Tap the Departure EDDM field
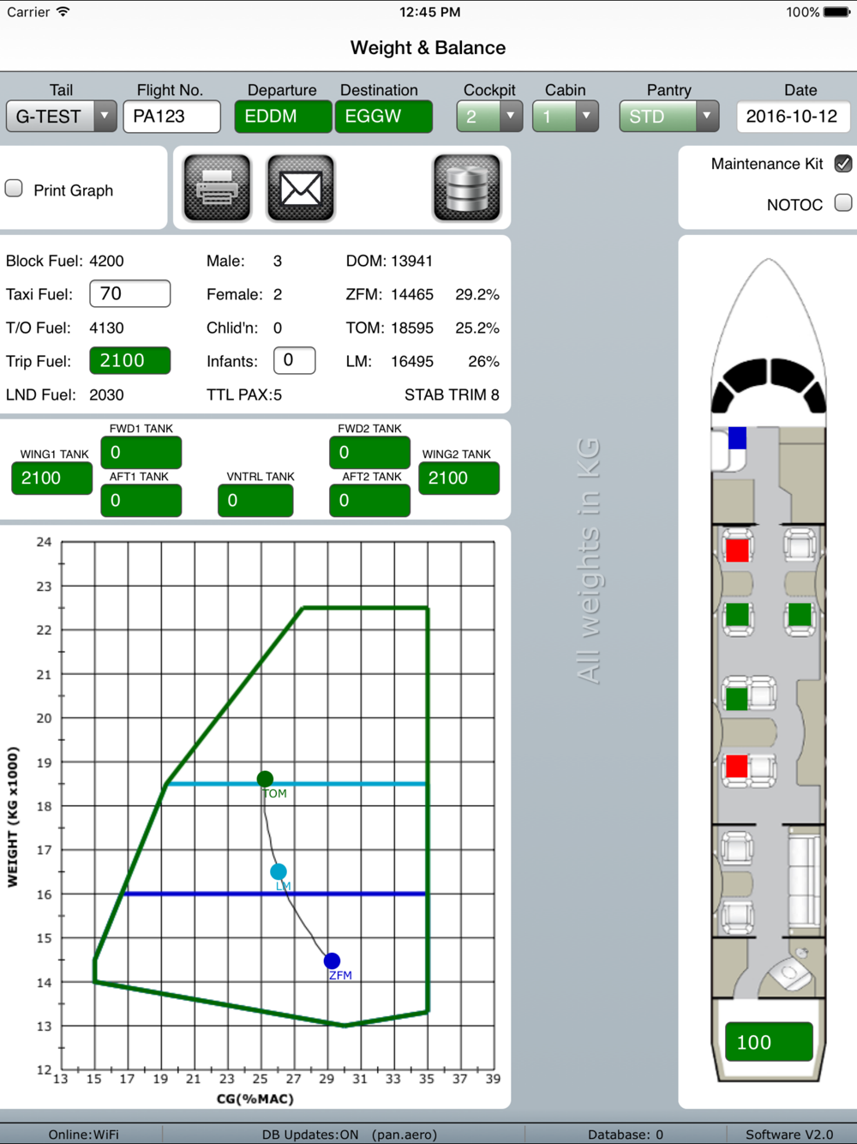Image resolution: width=857 pixels, height=1144 pixels. click(x=283, y=116)
